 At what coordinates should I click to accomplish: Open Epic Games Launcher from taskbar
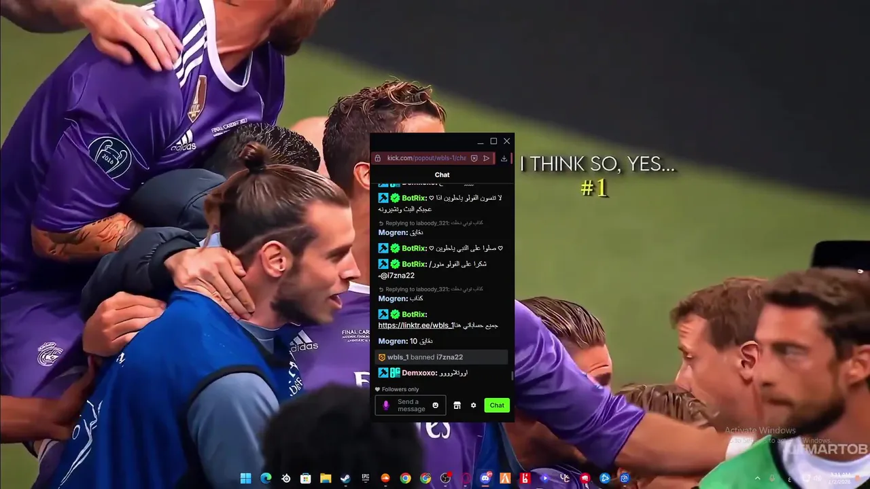pyautogui.click(x=365, y=478)
